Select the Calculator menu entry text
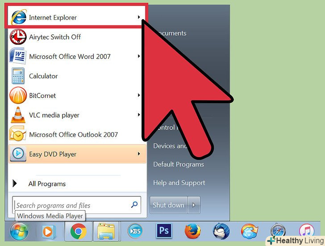The height and width of the screenshot is (246, 325). pyautogui.click(x=43, y=76)
